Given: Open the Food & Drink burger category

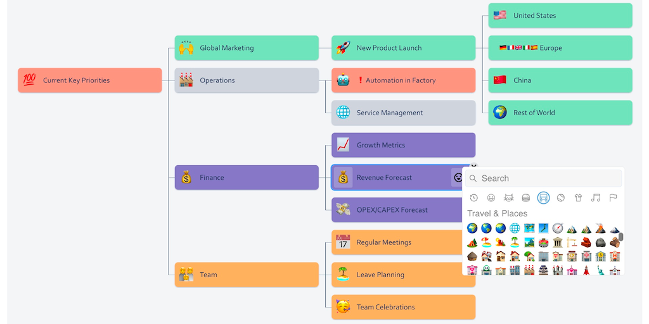Looking at the screenshot, I should 525,198.
